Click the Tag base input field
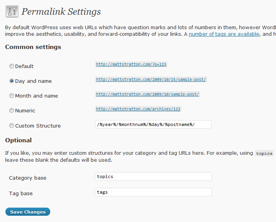 point(153,192)
